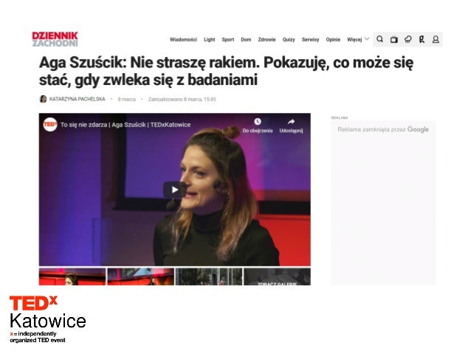
Task: Click the Udostępnij share arrow
Action: coord(291,122)
